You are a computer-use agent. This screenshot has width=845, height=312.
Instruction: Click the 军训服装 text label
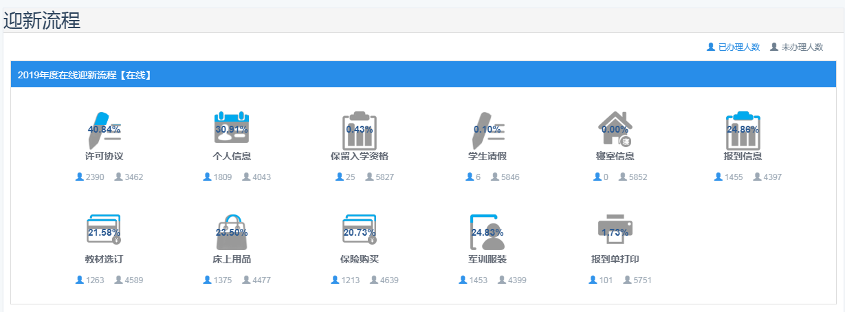(487, 259)
